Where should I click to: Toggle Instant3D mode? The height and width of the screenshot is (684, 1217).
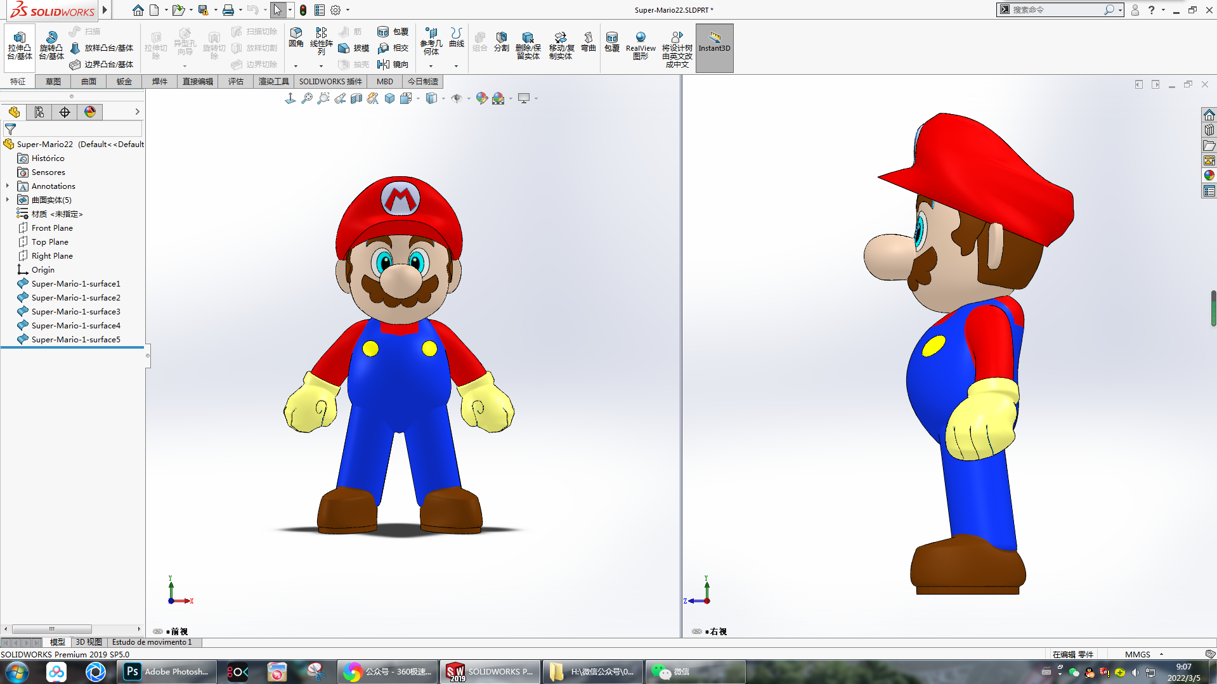715,48
